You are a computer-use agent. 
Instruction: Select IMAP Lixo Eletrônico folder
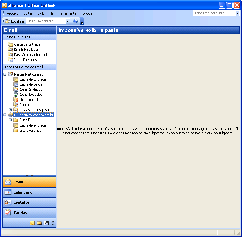click(30, 130)
